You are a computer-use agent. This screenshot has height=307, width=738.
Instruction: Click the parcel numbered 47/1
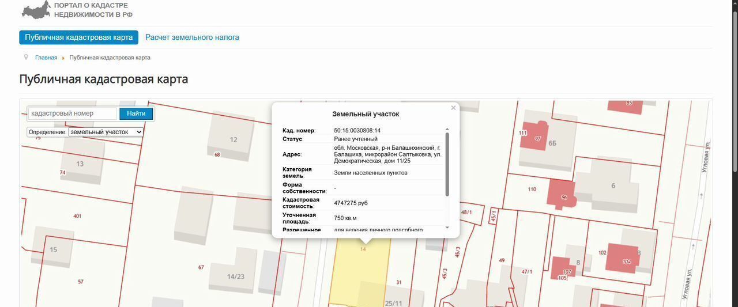tap(527, 272)
